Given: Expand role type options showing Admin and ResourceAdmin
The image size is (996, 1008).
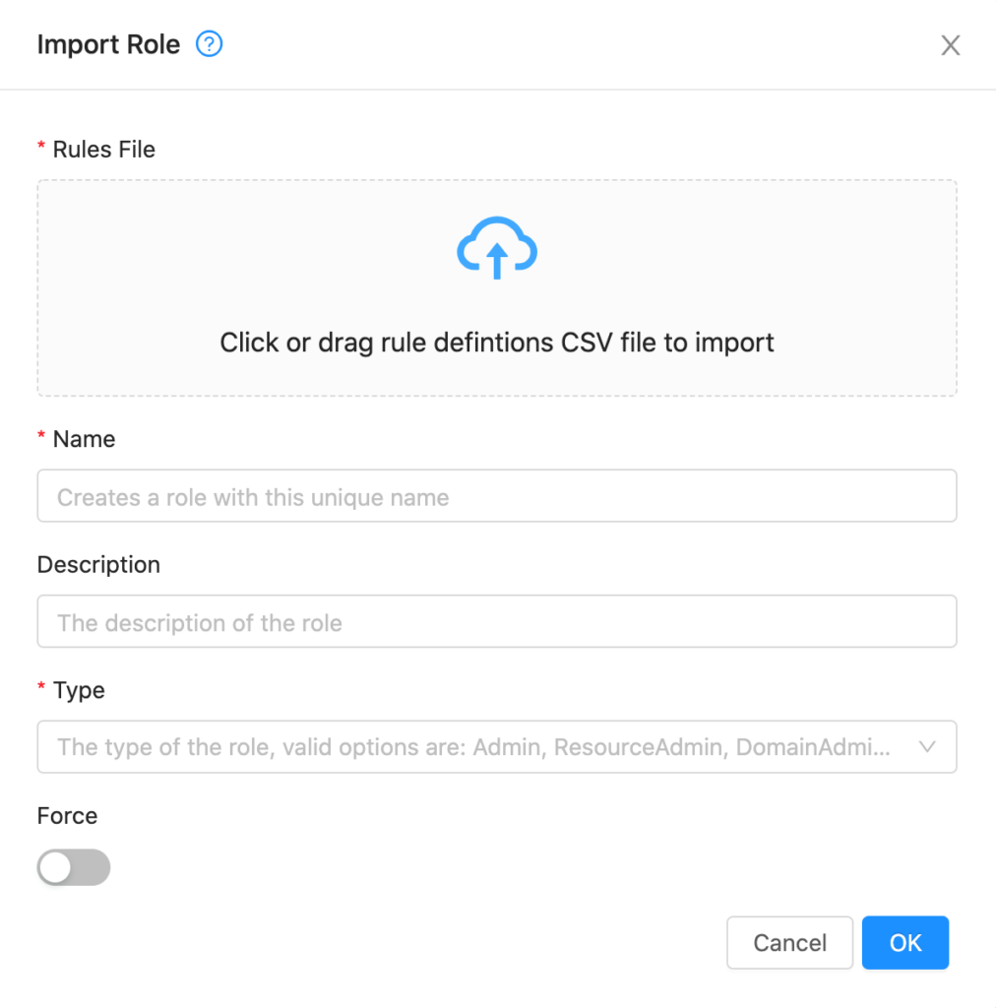Looking at the screenshot, I should tap(496, 747).
